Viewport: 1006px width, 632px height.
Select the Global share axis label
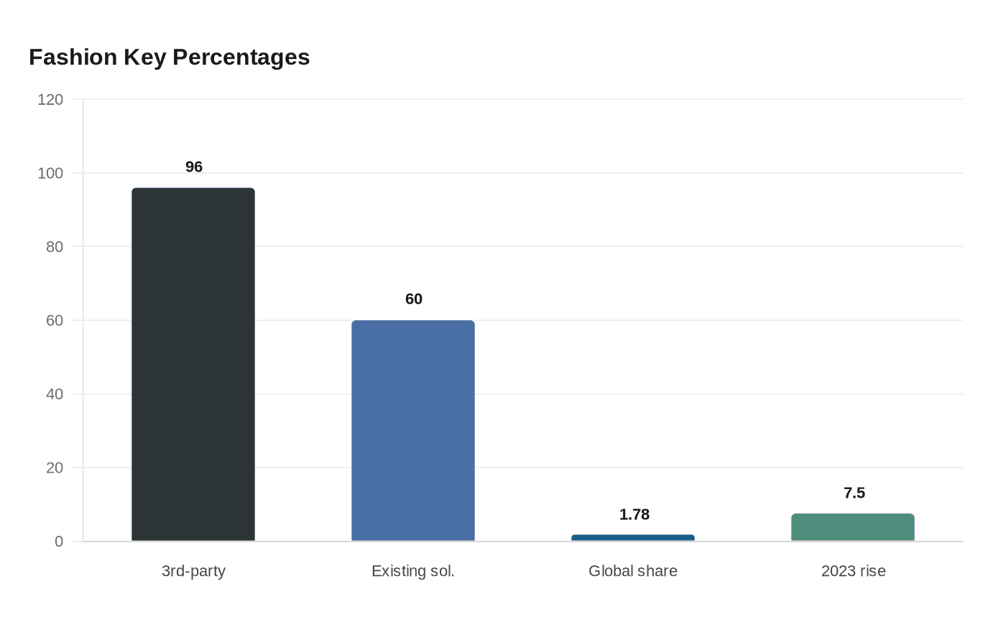633,571
